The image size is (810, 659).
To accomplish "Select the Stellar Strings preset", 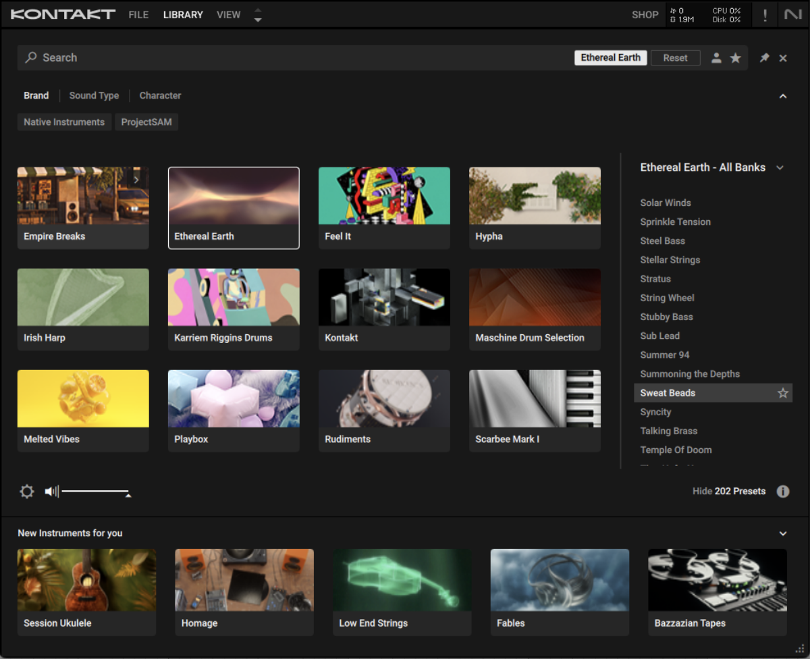I will coord(670,260).
